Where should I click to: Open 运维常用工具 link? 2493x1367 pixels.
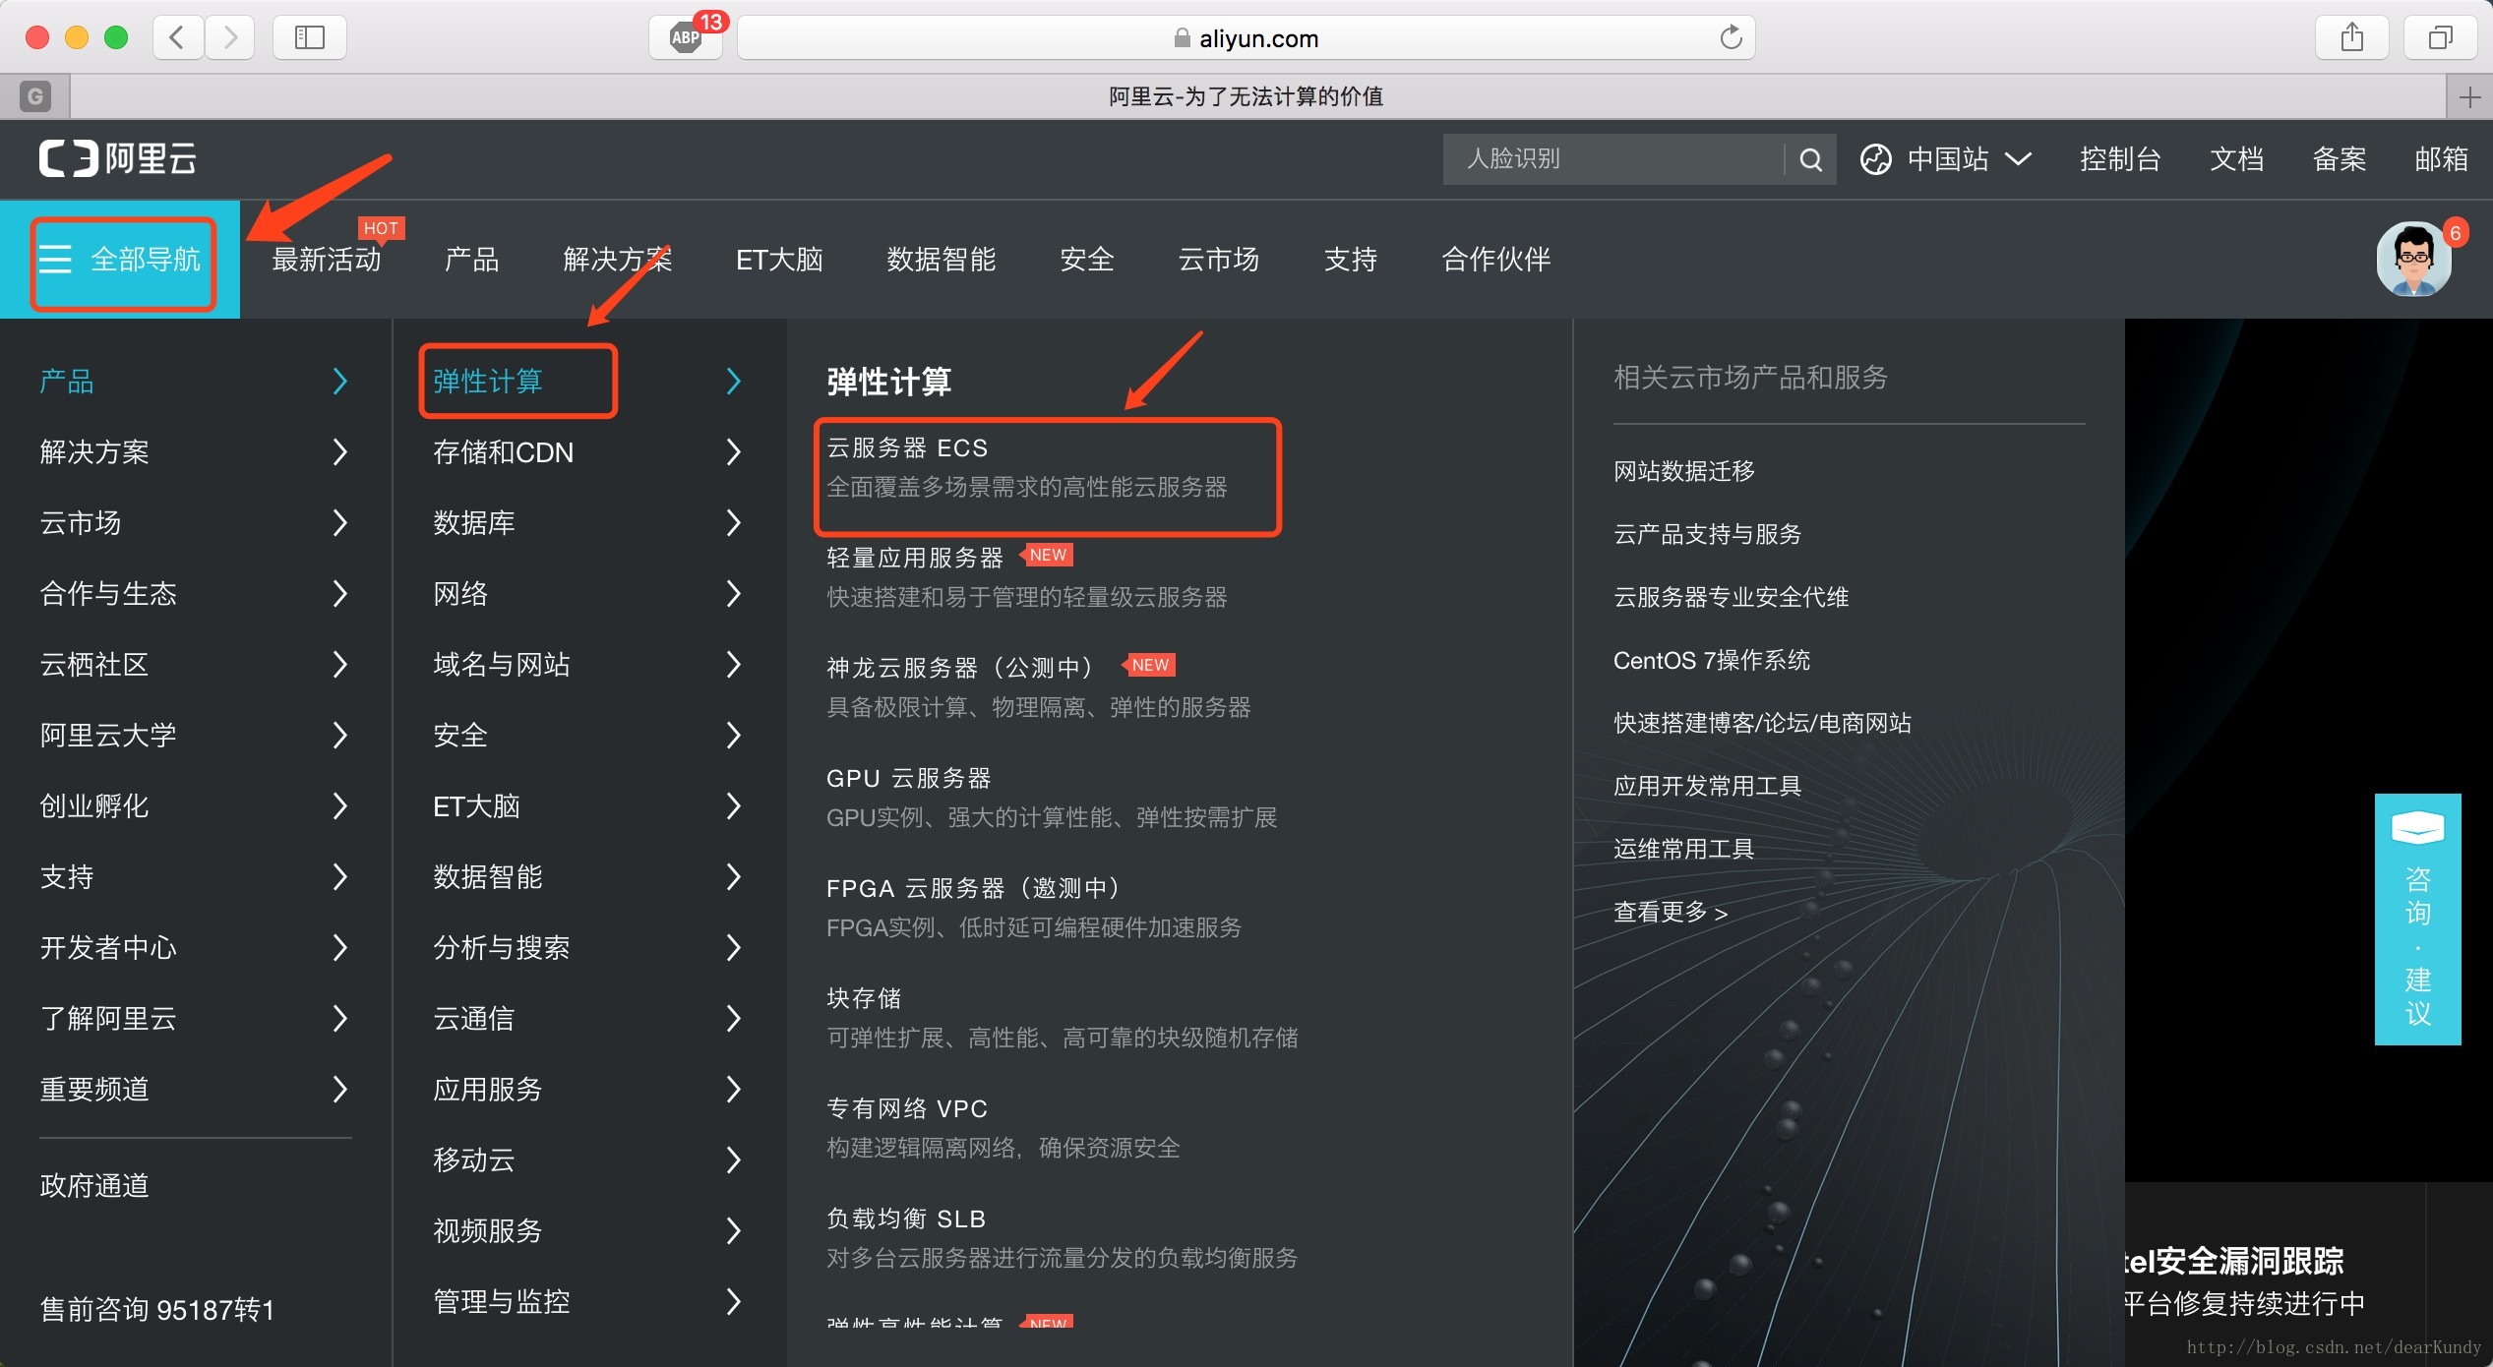(1683, 850)
